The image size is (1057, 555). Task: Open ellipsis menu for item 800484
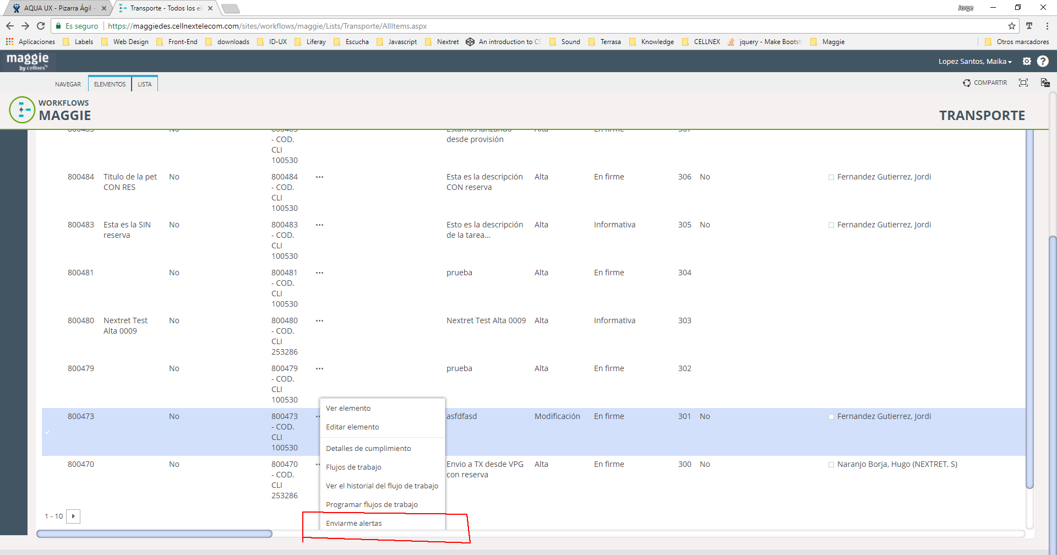click(319, 177)
